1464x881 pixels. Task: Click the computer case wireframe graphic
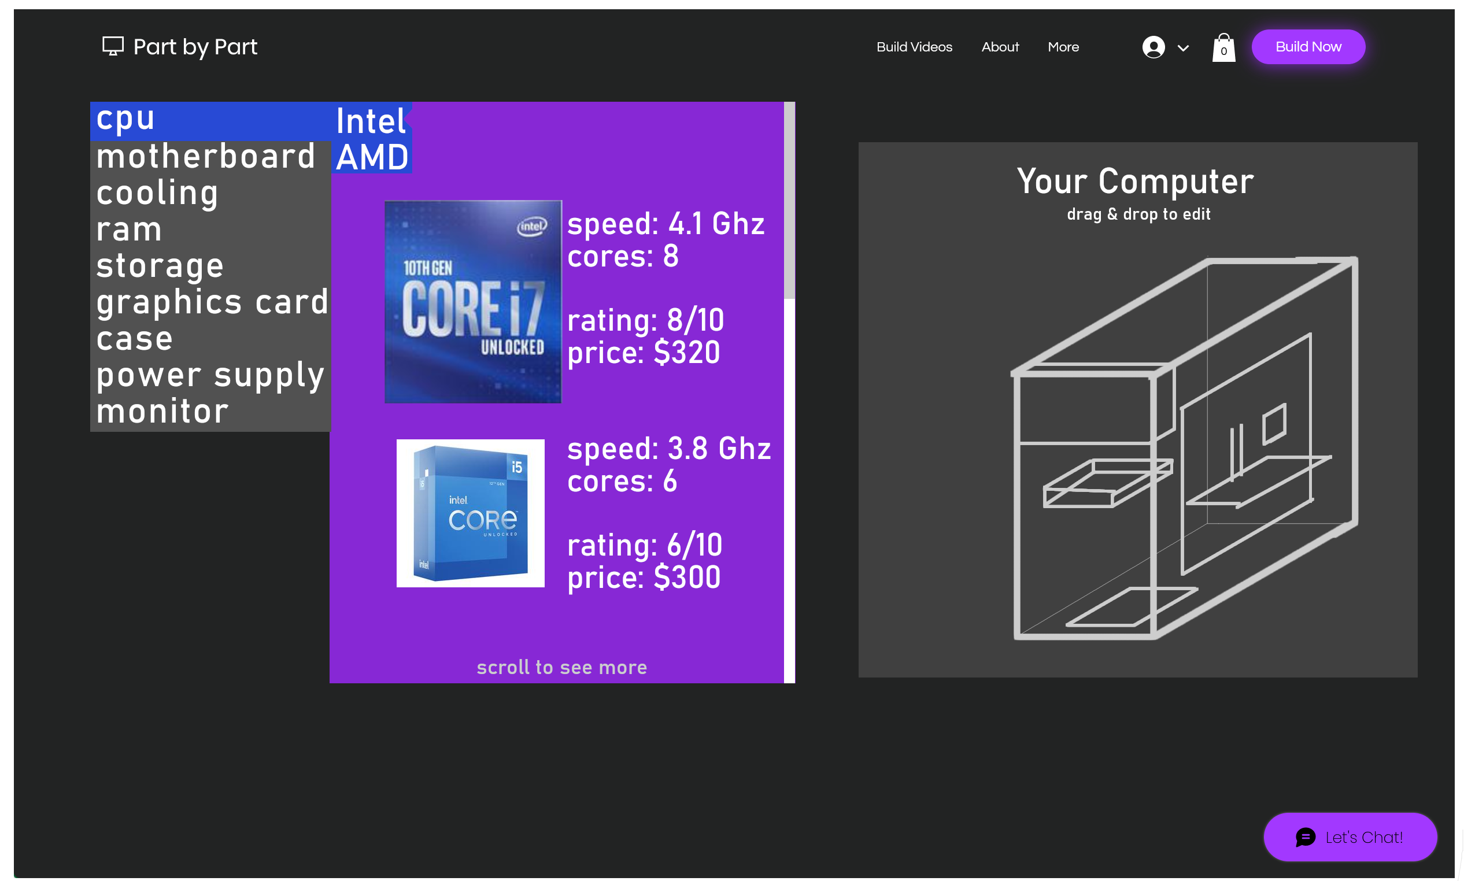coord(1184,448)
